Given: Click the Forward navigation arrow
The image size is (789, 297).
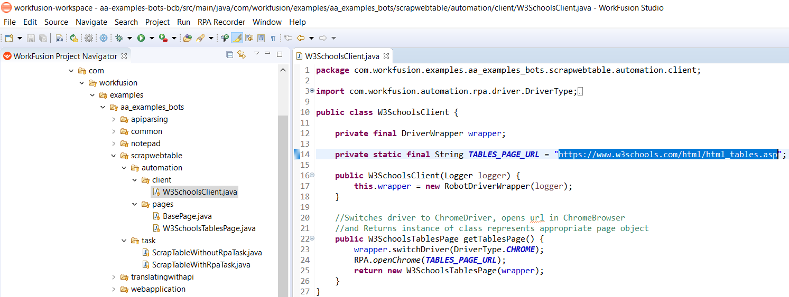Looking at the screenshot, I should pyautogui.click(x=323, y=38).
